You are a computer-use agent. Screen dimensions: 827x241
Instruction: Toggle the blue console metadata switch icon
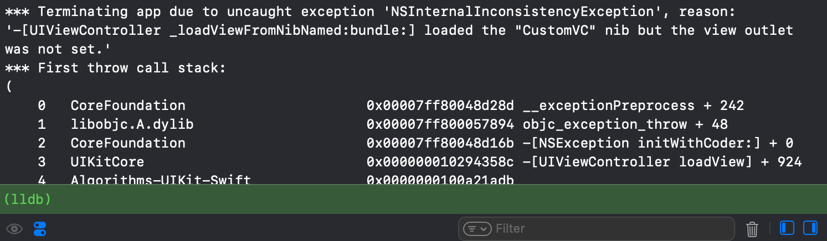[40, 228]
